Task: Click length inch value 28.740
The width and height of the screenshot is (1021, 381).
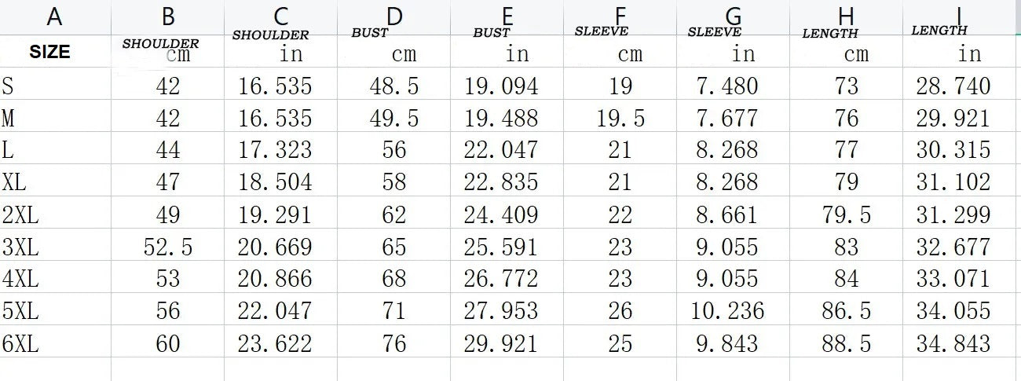Action: [x=953, y=86]
